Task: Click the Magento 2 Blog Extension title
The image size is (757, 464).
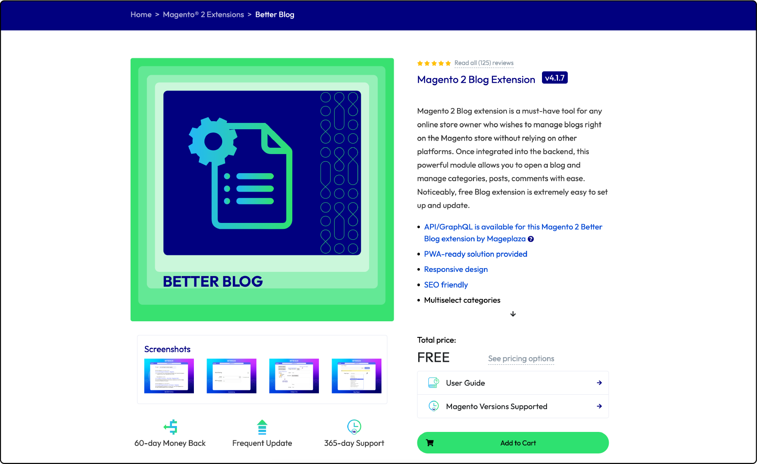Action: [476, 79]
